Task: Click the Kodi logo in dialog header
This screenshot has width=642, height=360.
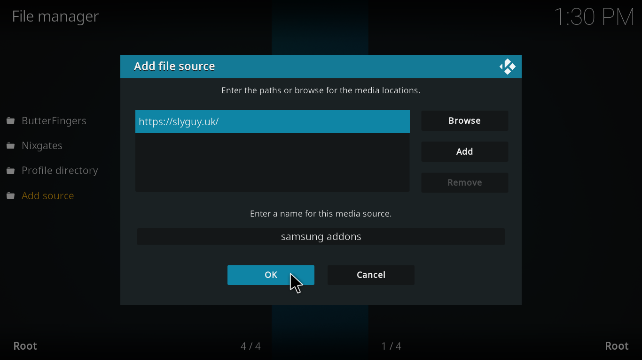Action: click(507, 67)
